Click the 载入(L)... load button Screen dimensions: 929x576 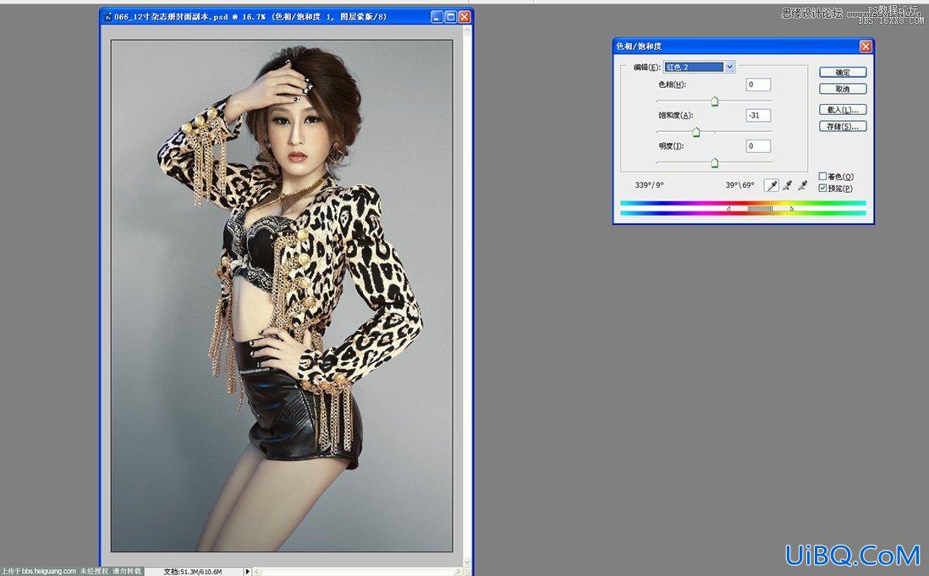pyautogui.click(x=843, y=109)
